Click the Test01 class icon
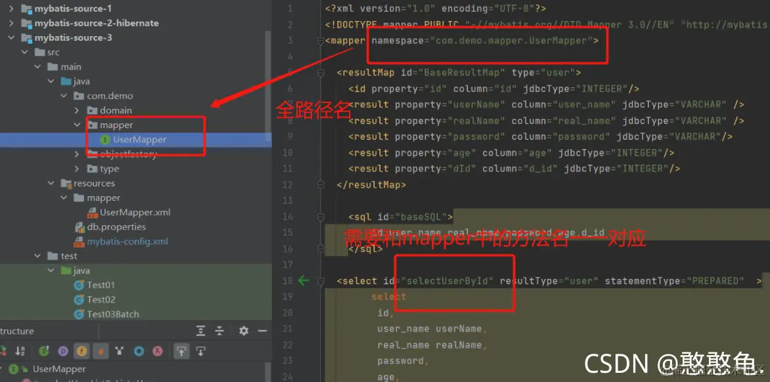 click(x=79, y=285)
